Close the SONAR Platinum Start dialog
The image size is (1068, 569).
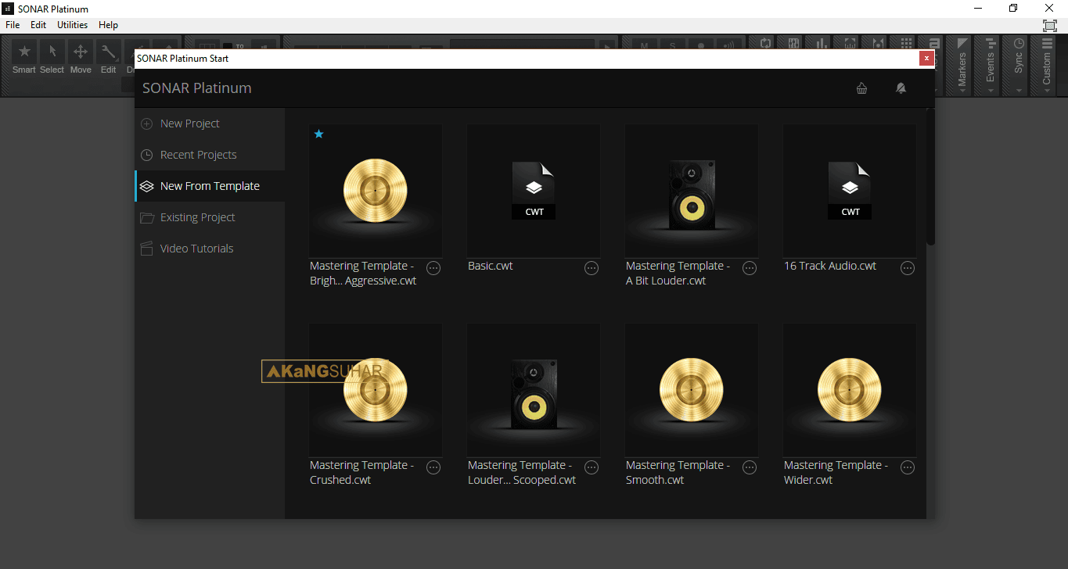pyautogui.click(x=926, y=58)
